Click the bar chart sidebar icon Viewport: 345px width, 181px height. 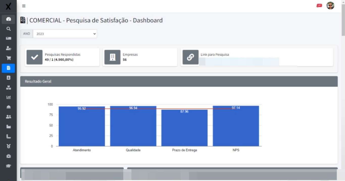(x=8, y=97)
